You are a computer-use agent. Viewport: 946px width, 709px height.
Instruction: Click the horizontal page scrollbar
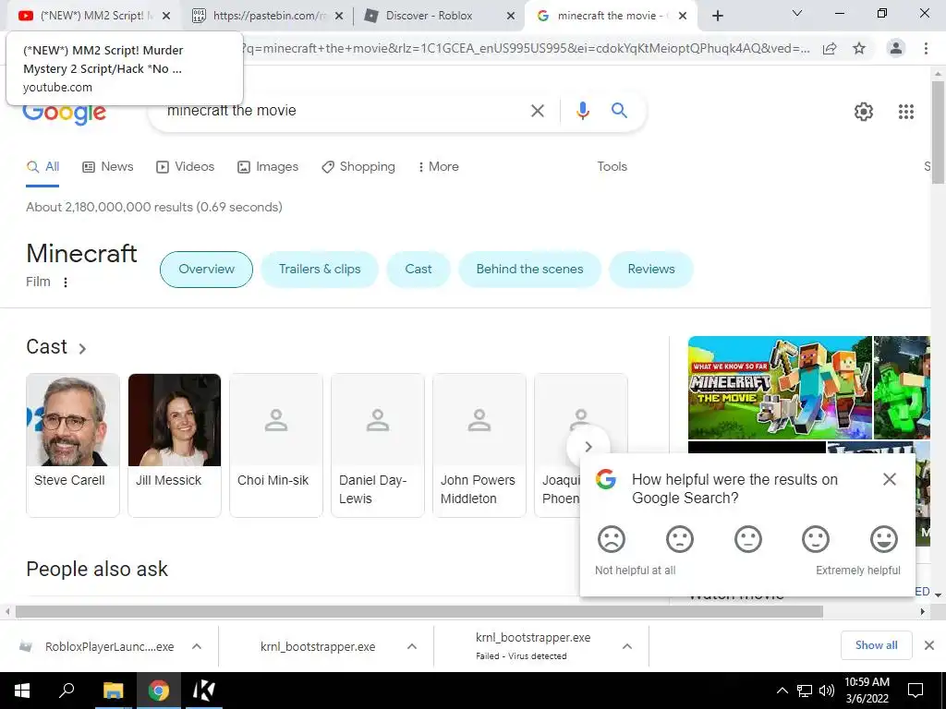(x=418, y=611)
